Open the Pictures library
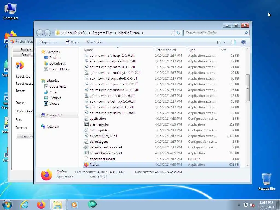 [x=55, y=98]
